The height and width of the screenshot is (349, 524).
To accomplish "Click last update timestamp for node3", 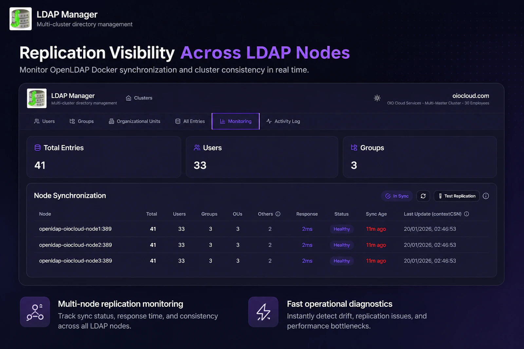I will (x=430, y=261).
